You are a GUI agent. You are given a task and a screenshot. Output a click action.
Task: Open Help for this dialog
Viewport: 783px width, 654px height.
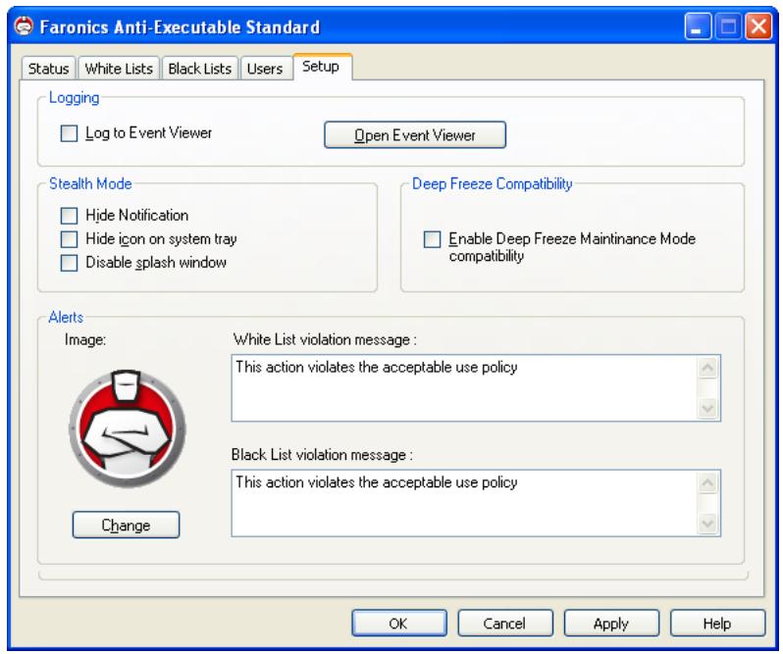(x=717, y=624)
